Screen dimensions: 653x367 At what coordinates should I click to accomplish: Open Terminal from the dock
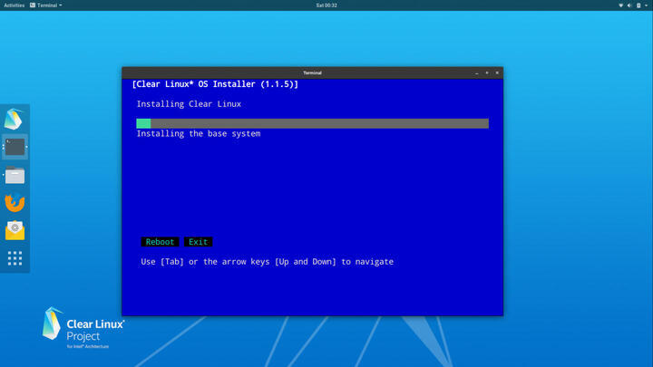(x=15, y=147)
